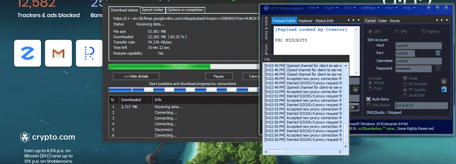Switch to the Status Info tab

324,21
